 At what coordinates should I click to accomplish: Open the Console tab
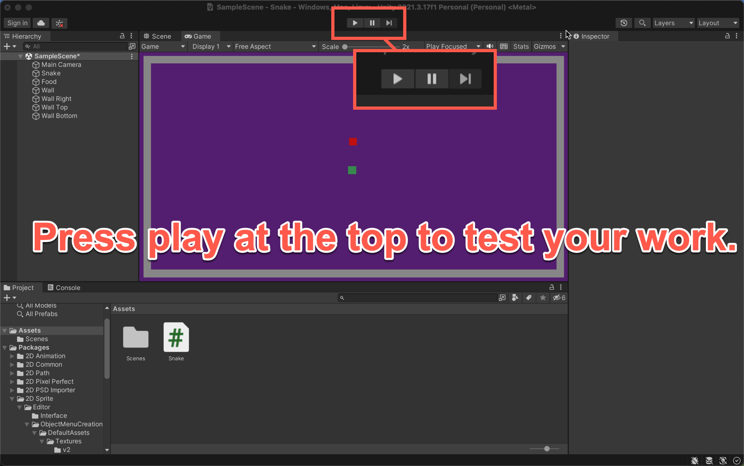[64, 288]
